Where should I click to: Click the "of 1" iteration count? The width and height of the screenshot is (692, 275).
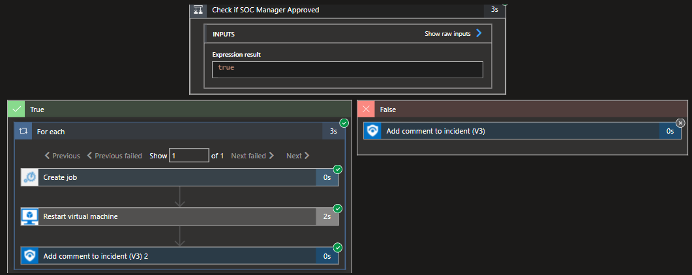coord(217,156)
